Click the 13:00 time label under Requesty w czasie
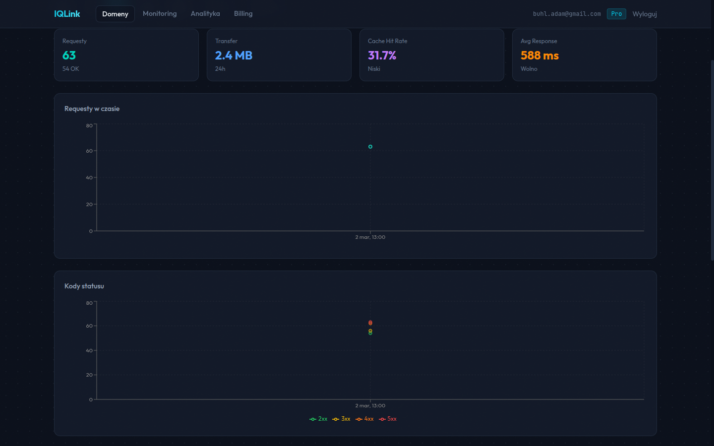This screenshot has height=446, width=714. coord(370,237)
